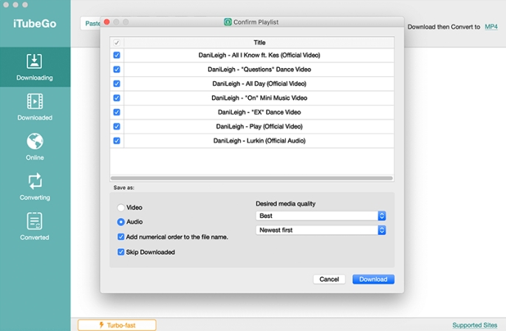Open the Converting section in sidebar
This screenshot has width=506, height=331.
click(35, 187)
